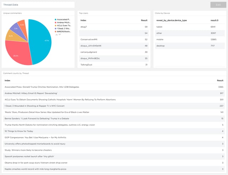This screenshot has height=175, width=228.
Task: Select the red Andrea Mitch.. legend dot
Action: click(x=56, y=23)
